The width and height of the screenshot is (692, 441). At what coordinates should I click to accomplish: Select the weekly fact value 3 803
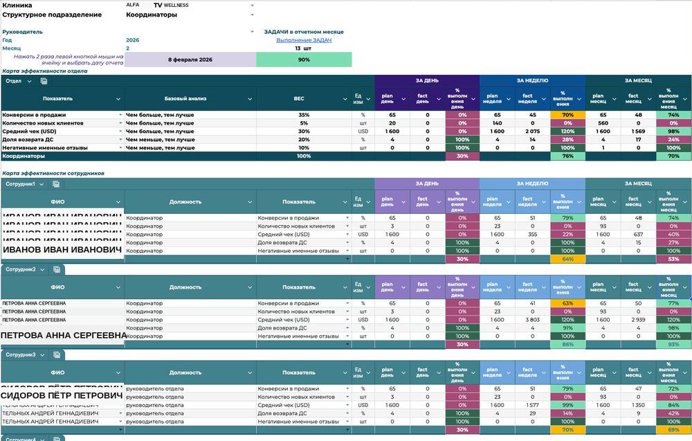point(533,320)
